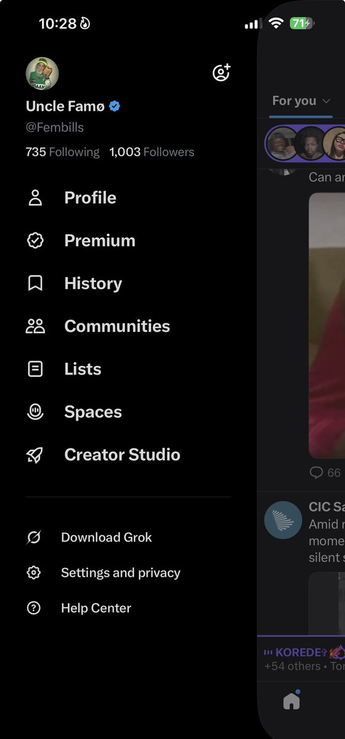Image resolution: width=345 pixels, height=739 pixels.
Task: Tap the Communities people icon
Action: coord(35,326)
